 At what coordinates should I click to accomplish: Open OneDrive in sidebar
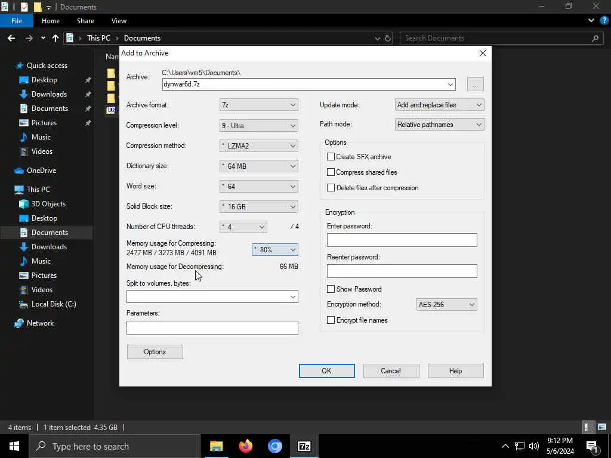tap(41, 171)
